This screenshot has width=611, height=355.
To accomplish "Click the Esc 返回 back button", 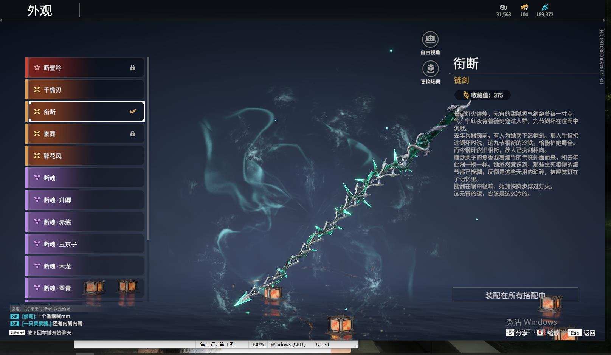I will click(x=583, y=333).
